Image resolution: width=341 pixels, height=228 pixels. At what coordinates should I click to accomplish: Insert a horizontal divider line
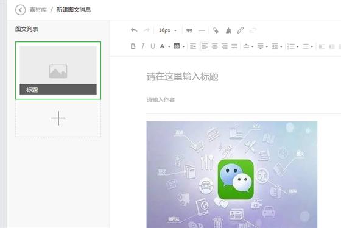pos(202,30)
